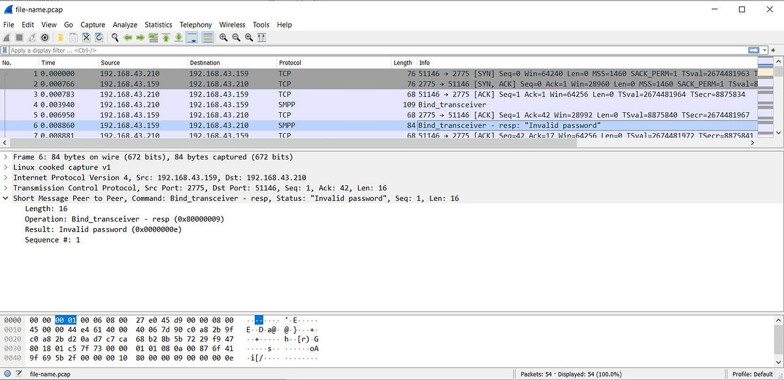This screenshot has width=784, height=380.
Task: Restart the current capture
Action: pos(31,37)
